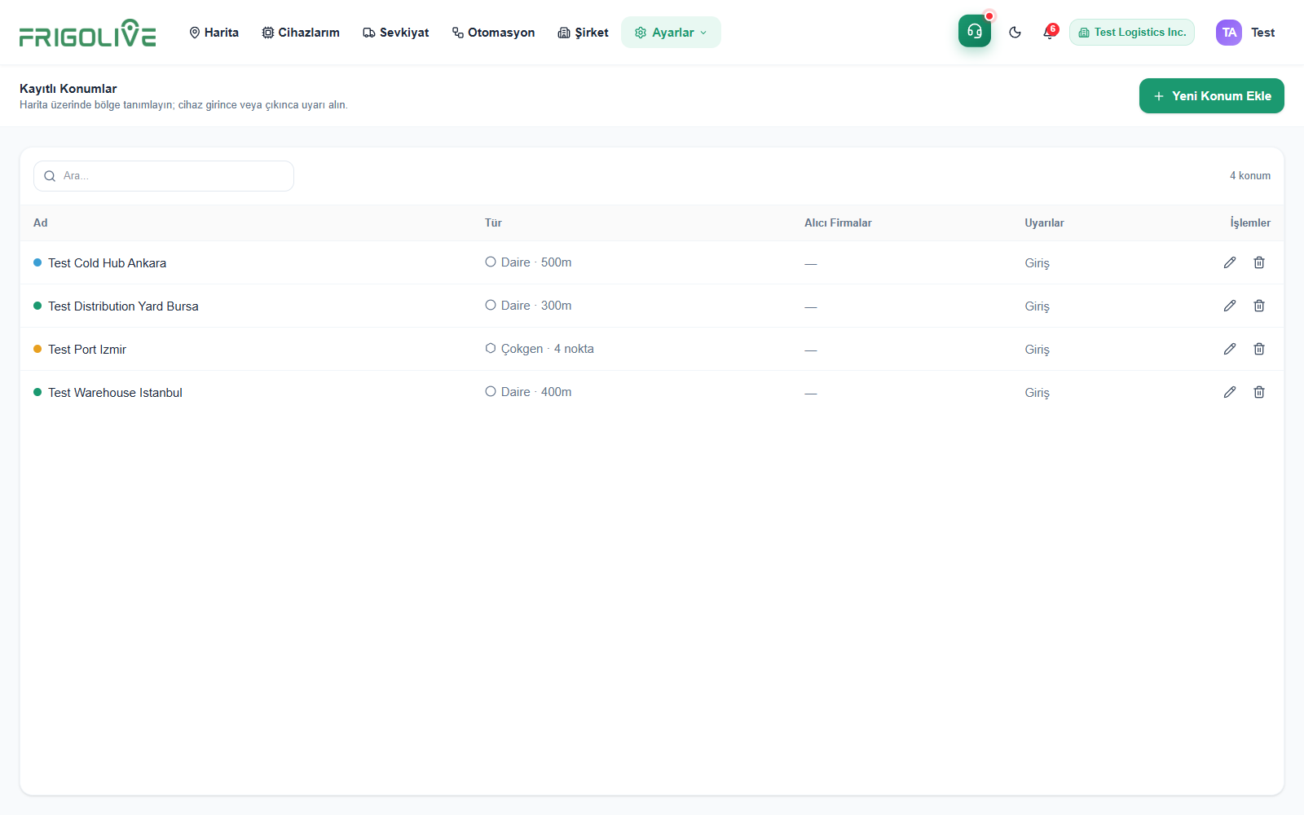Edit Test Port Izmir location
Screen dimensions: 1304x815
pyautogui.click(x=1230, y=349)
